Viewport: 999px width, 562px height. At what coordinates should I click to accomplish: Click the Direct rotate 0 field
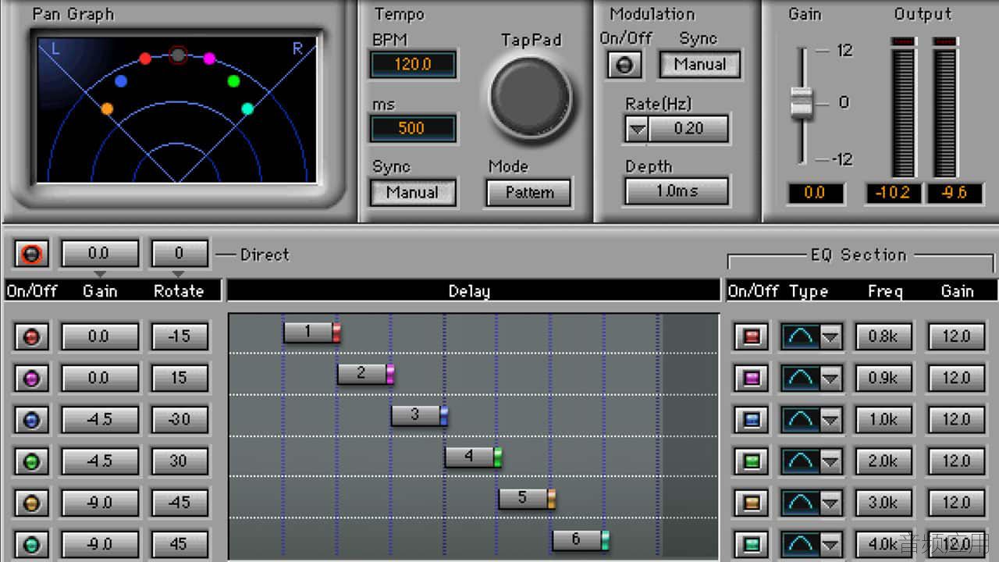(x=180, y=254)
